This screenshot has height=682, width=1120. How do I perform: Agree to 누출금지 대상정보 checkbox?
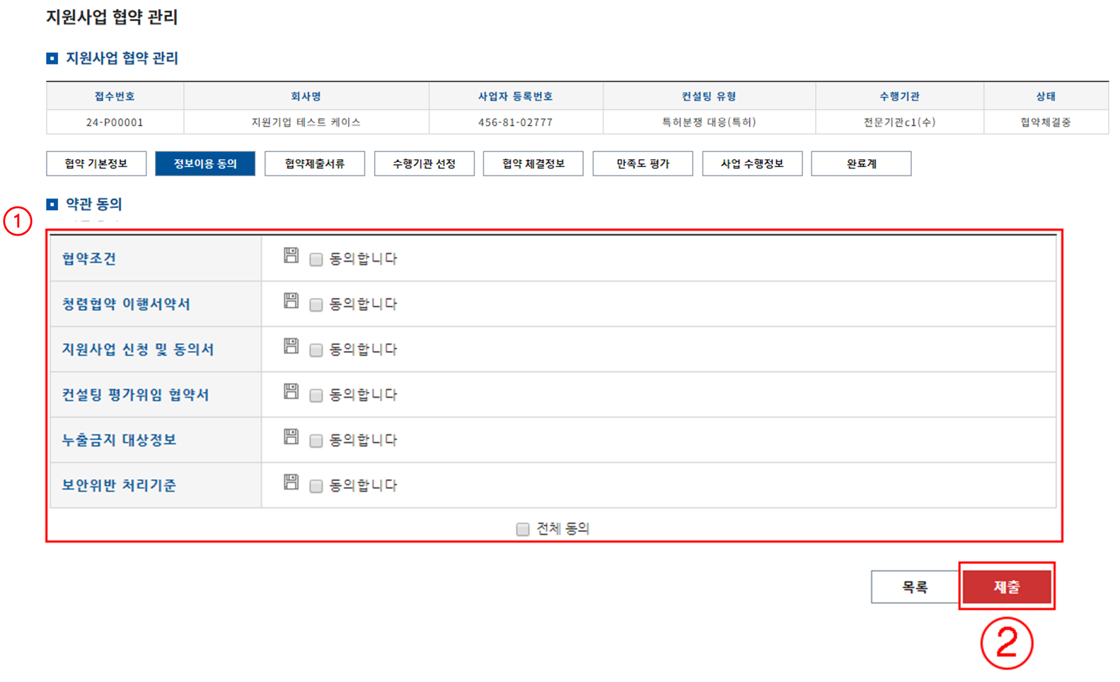pos(316,441)
